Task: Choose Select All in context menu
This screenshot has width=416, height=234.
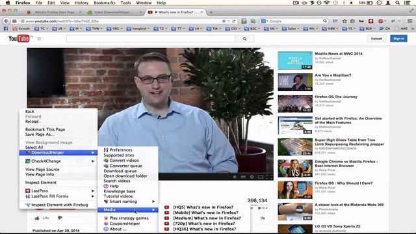Action: click(x=58, y=148)
